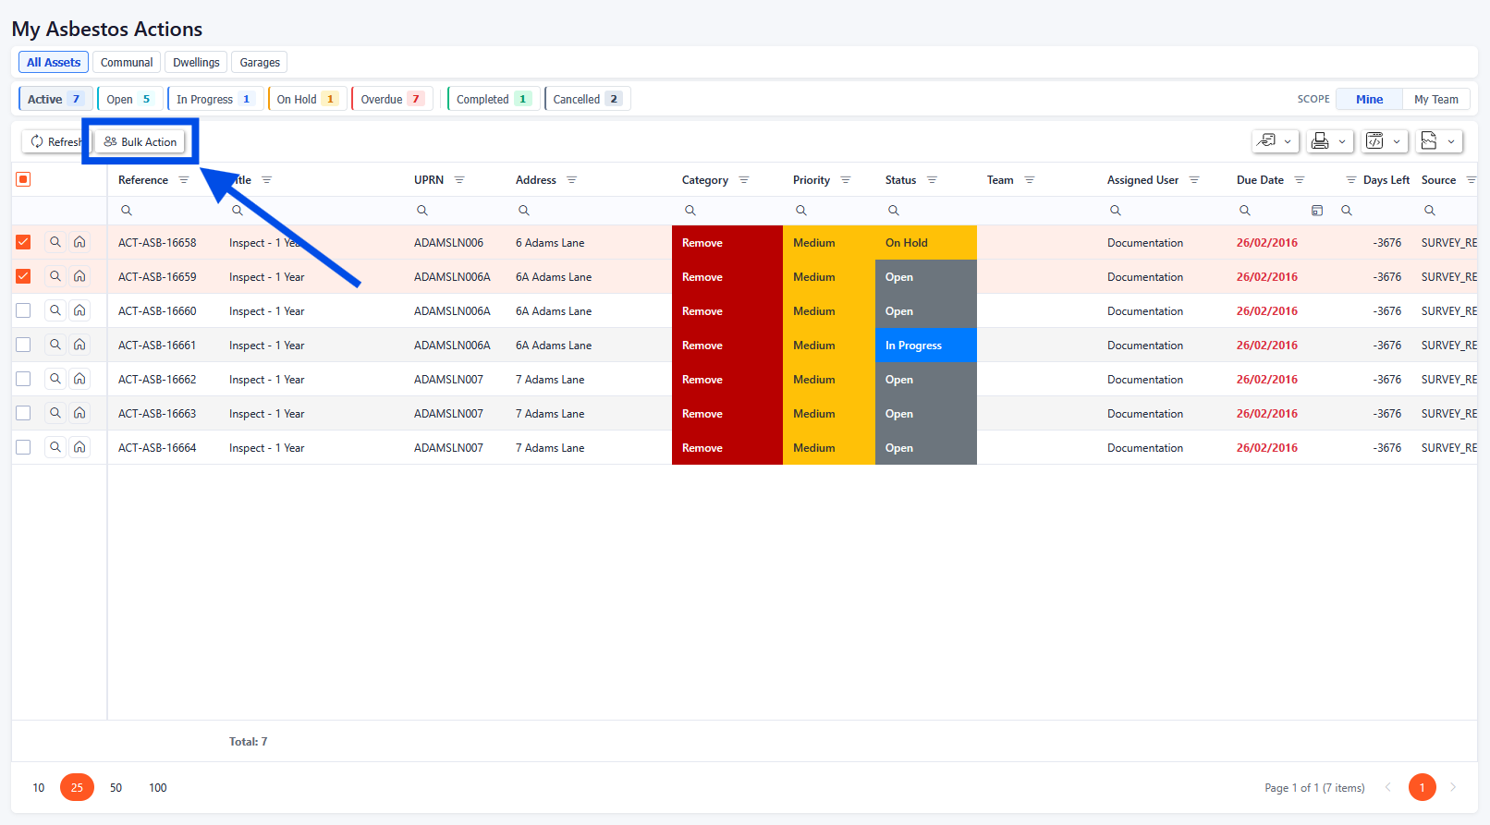The height and width of the screenshot is (825, 1490).
Task: Expand the torn document icon dropdown
Action: [x=1438, y=141]
